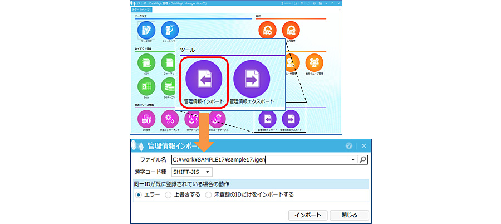
Task: Open help in the import dialog
Action: click(x=349, y=146)
